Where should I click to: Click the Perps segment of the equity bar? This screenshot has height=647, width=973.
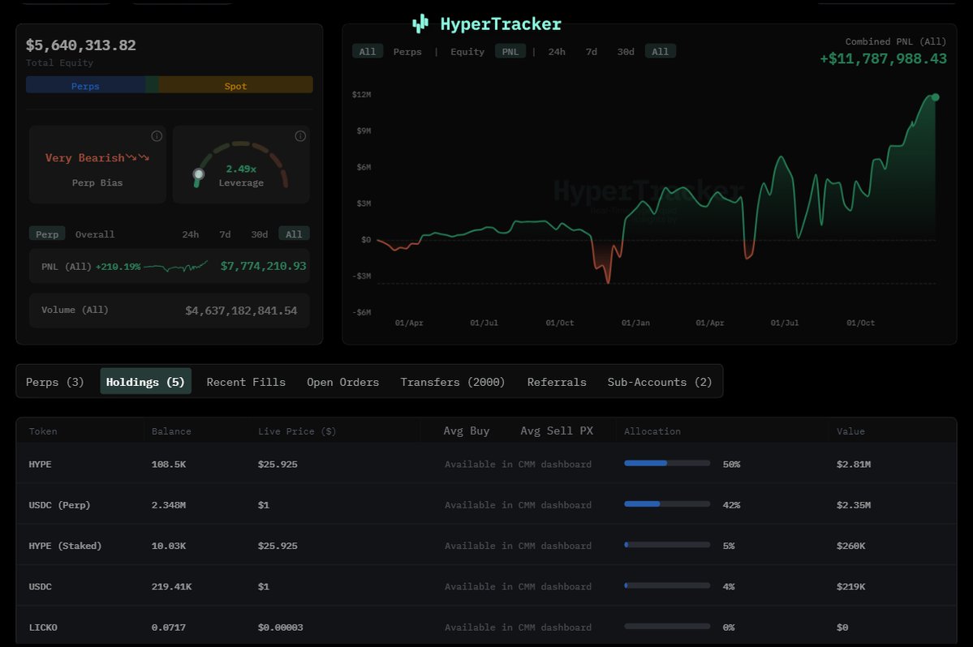tap(85, 86)
